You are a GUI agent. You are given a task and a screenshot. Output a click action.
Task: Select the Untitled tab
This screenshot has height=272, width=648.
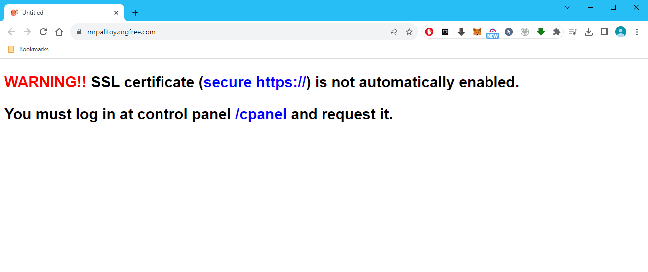pos(60,13)
